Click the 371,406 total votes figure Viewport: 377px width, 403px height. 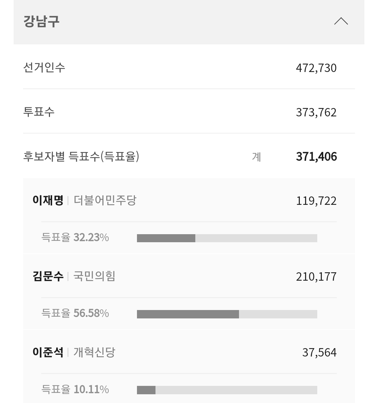click(316, 157)
